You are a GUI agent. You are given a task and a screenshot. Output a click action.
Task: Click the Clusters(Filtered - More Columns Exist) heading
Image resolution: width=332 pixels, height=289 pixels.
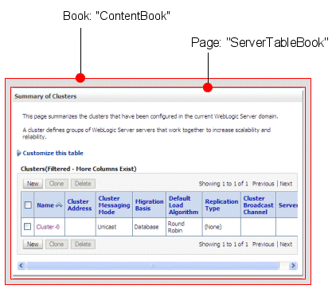(x=79, y=169)
